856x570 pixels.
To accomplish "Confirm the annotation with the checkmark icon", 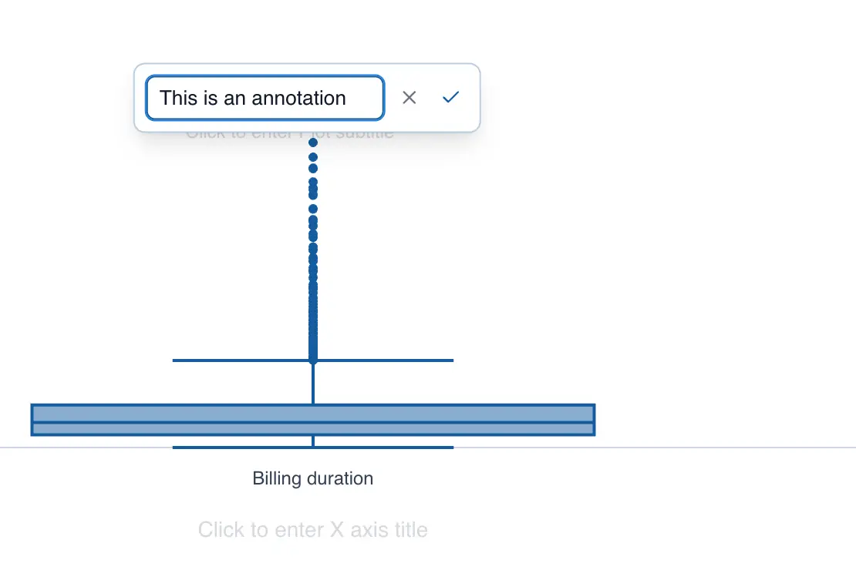I will tap(450, 97).
